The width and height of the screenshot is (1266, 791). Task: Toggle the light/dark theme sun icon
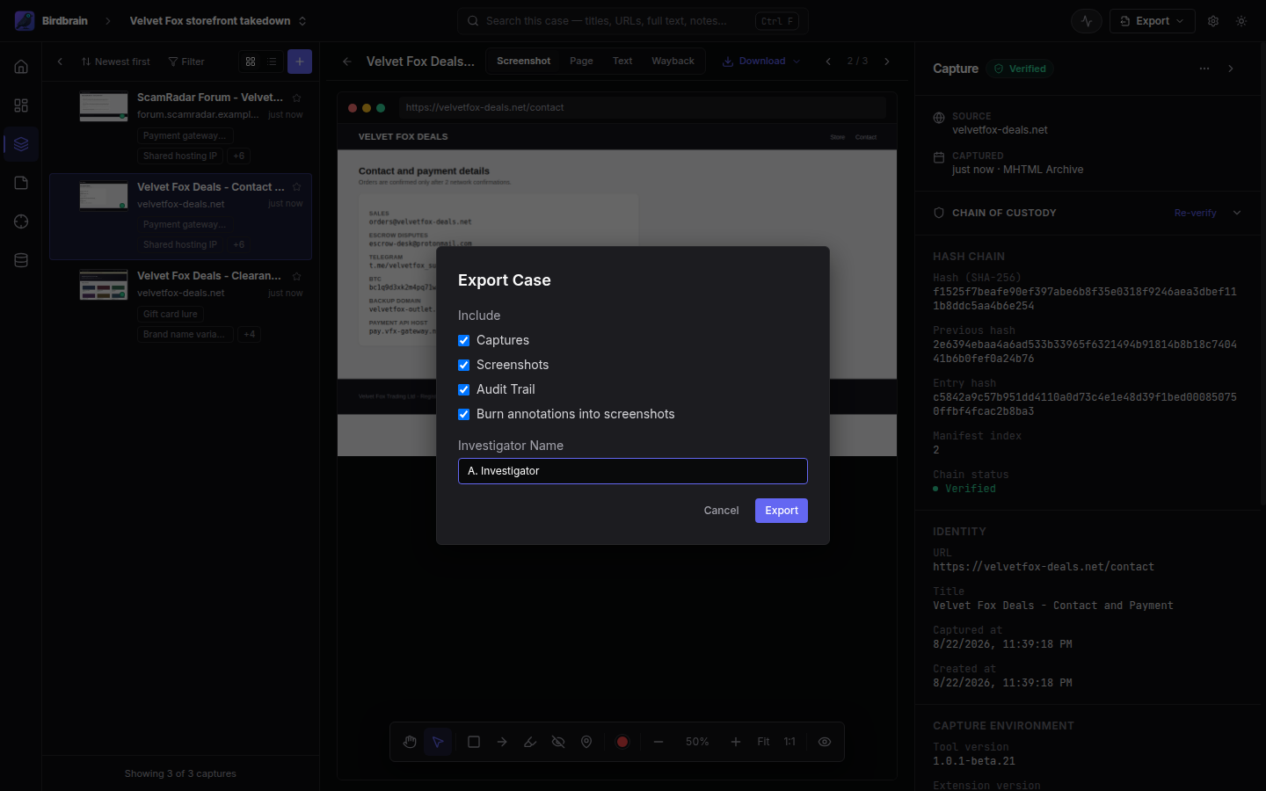click(1241, 21)
